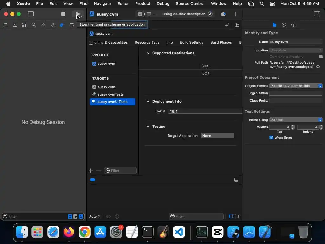This screenshot has height=244, width=325.
Task: Open the Test navigator diamond icon
Action: pos(53,25)
